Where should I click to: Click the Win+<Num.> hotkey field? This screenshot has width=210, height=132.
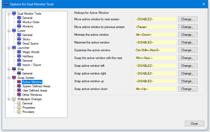click(x=156, y=58)
